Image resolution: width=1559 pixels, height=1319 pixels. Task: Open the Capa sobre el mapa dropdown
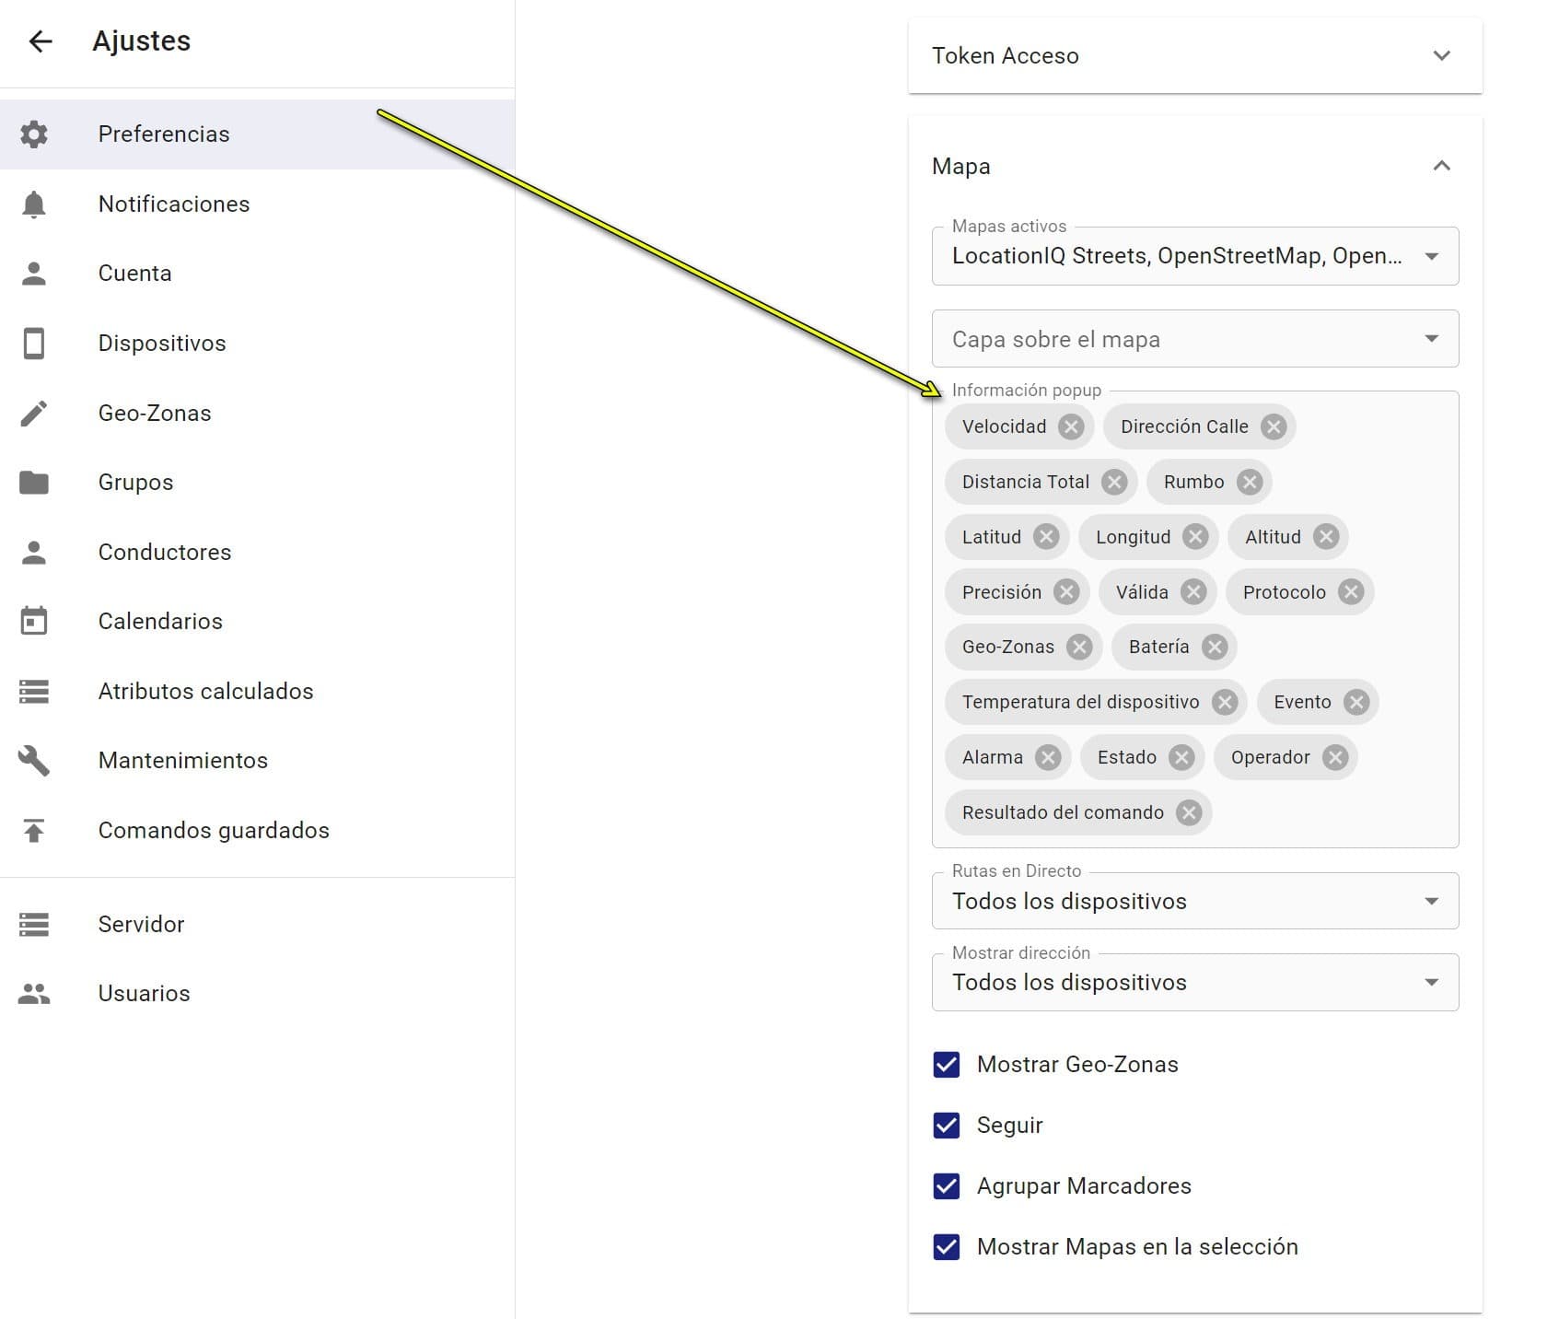pos(1194,339)
